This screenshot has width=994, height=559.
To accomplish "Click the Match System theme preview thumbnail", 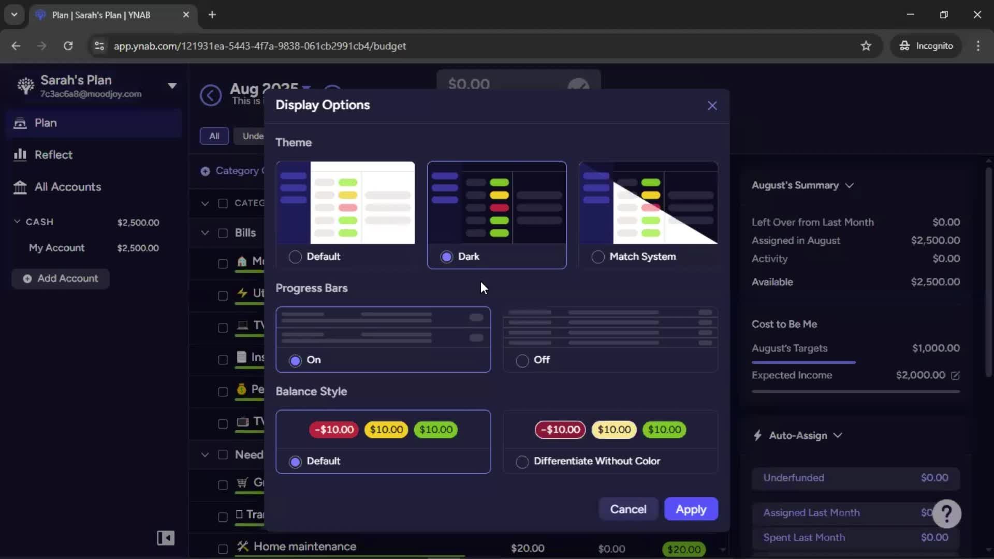I will tap(648, 202).
